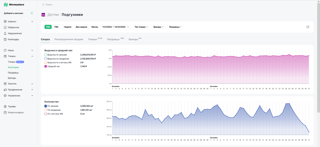This screenshot has height=147, width=320.
Task: Click the Добавить магазин button
Action: (19, 13)
